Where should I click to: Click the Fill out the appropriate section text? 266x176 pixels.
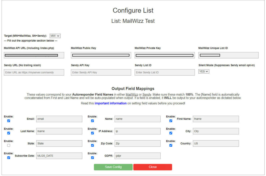pos(31,41)
